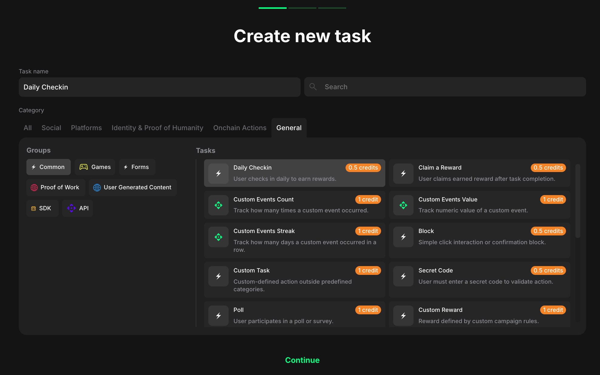The image size is (600, 375).
Task: Click the first progress step indicator
Action: 272,8
